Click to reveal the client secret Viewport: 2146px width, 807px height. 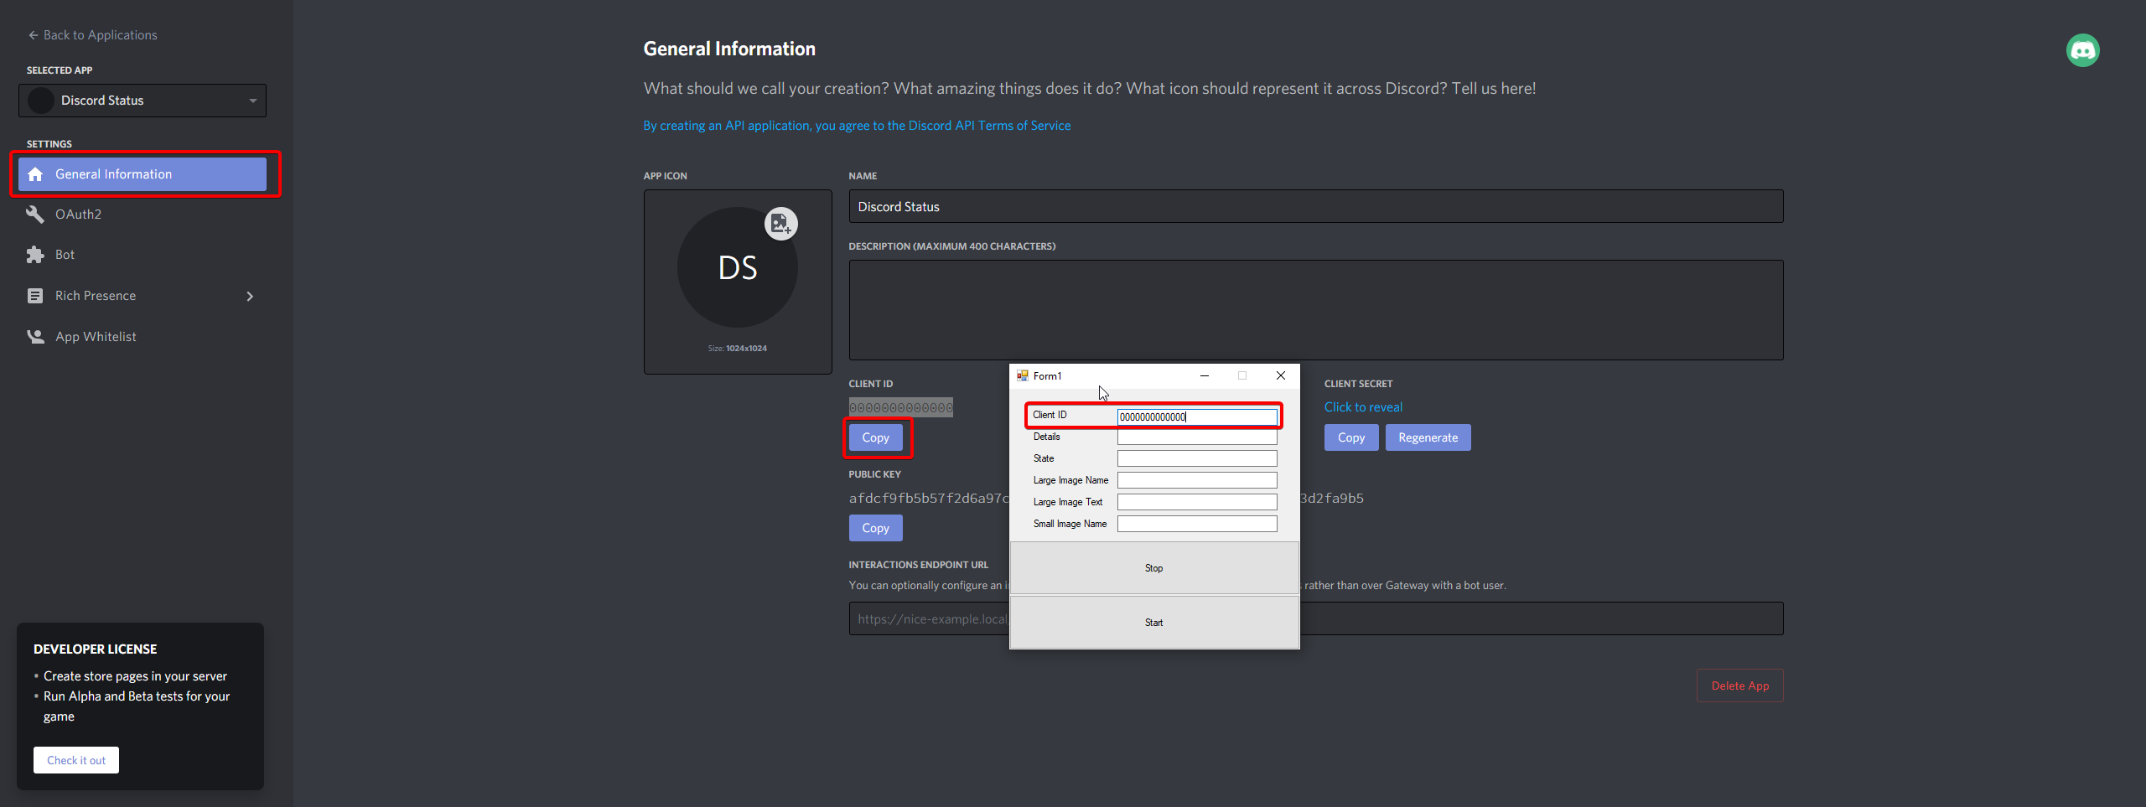(1363, 407)
